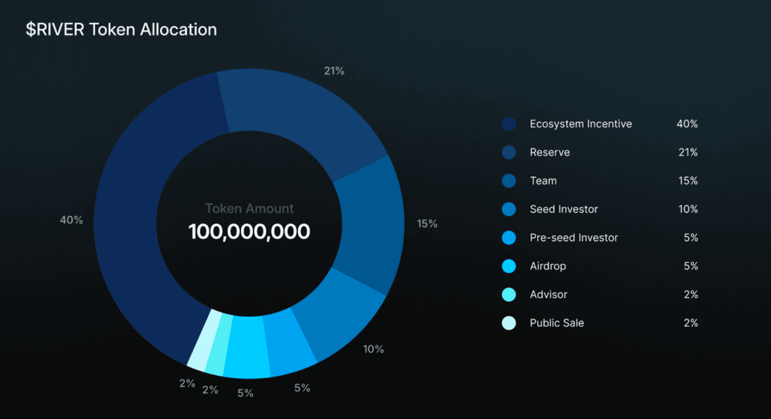
Task: Select the Team legend color dot
Action: click(x=509, y=181)
